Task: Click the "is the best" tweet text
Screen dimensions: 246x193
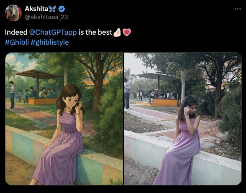Action: tap(95, 32)
